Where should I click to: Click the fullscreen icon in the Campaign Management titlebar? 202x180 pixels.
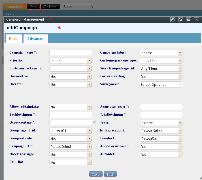(181, 20)
